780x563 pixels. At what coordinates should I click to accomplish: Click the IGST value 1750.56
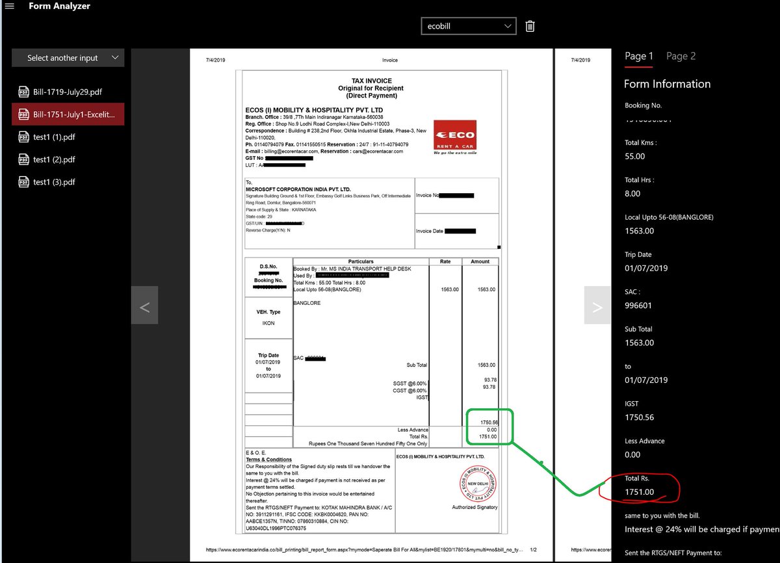click(x=640, y=417)
